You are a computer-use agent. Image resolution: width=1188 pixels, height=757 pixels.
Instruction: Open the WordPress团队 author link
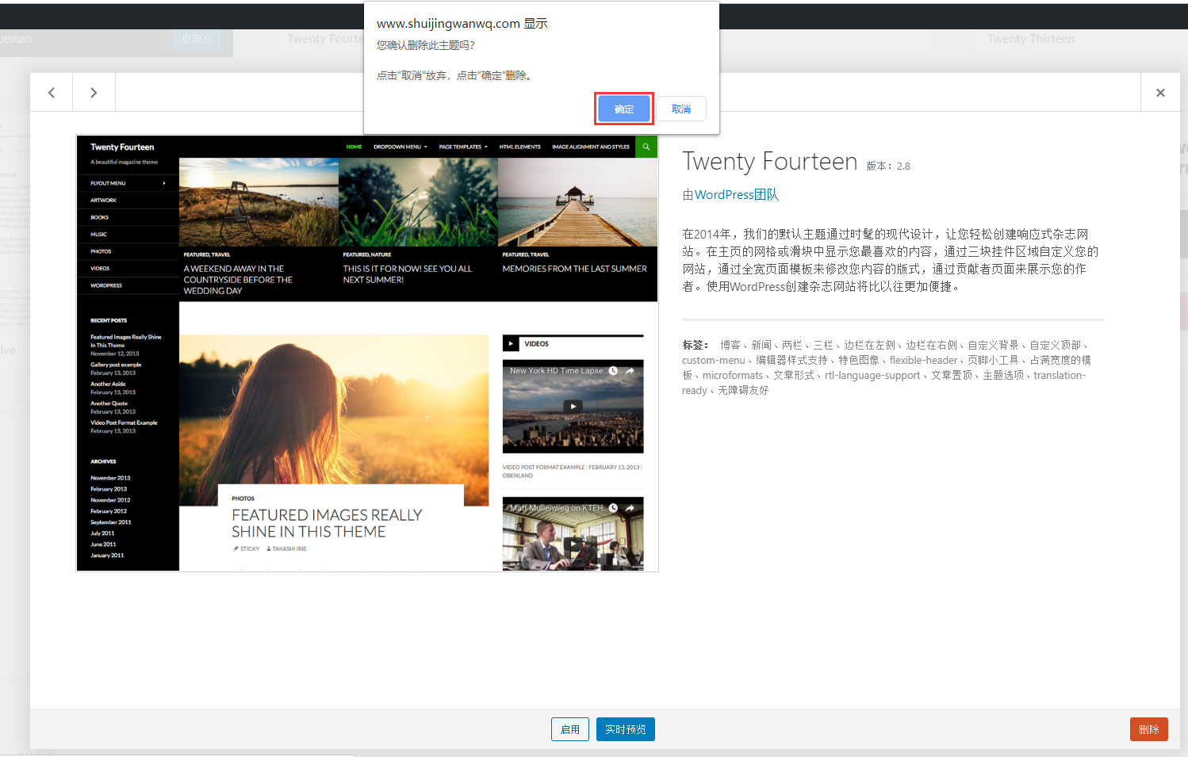click(x=736, y=195)
